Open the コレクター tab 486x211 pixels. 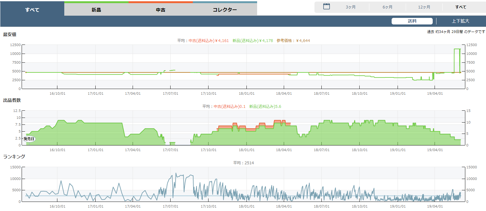[x=225, y=10]
